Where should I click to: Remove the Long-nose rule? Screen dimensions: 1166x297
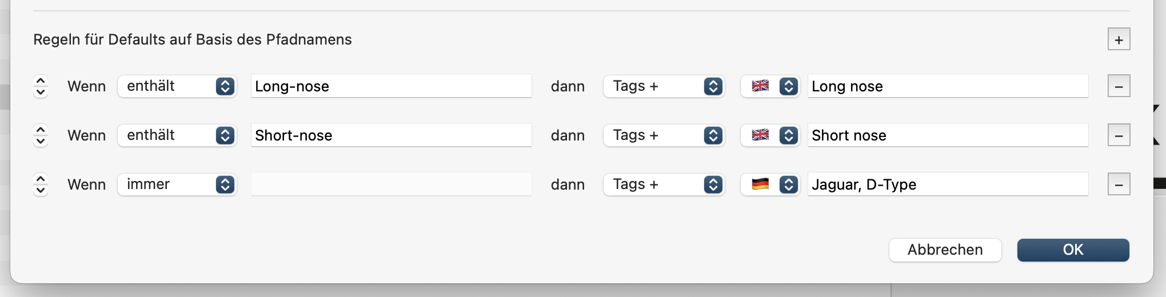1119,86
